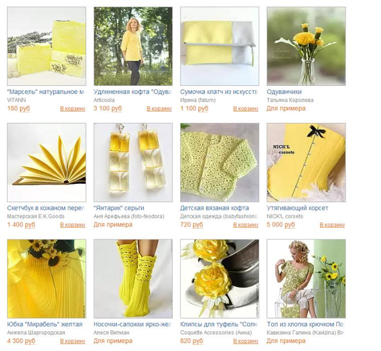Viewport: 381px width, 351px height.
Task: Open the yellow sketchbook thumbnail
Action: tap(47, 163)
